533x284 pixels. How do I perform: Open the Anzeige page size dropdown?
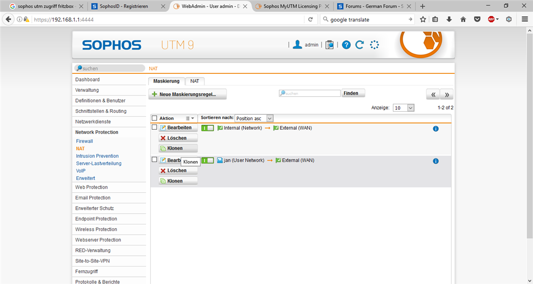[x=403, y=108]
